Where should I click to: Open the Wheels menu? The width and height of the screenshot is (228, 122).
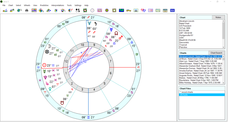click(27, 5)
